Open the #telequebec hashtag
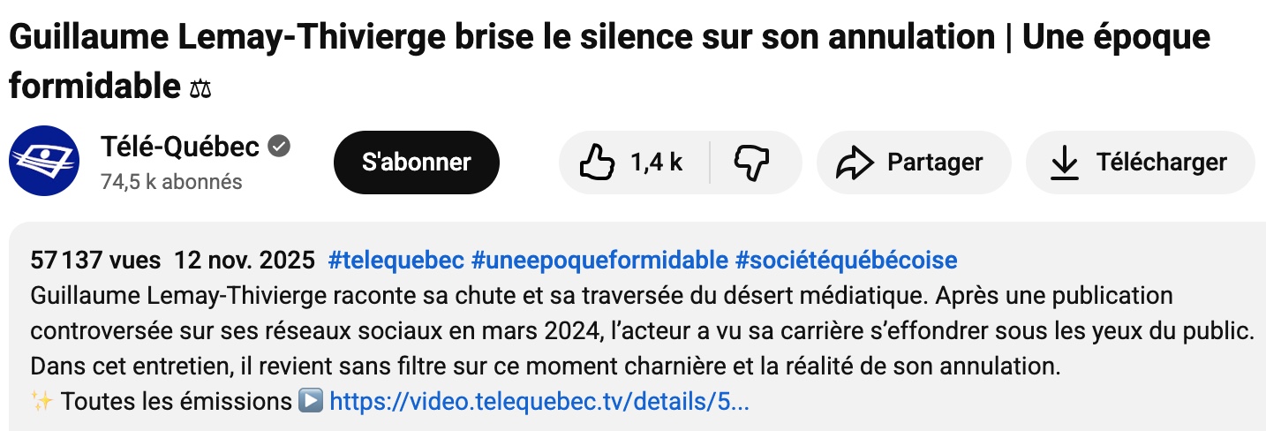 pos(396,261)
